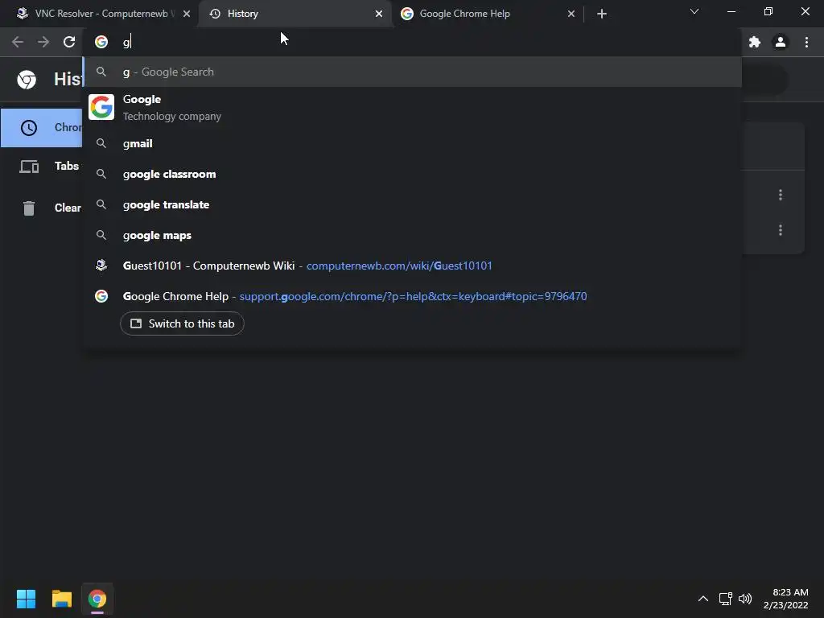Click the Switch to this tab button

coord(182,323)
